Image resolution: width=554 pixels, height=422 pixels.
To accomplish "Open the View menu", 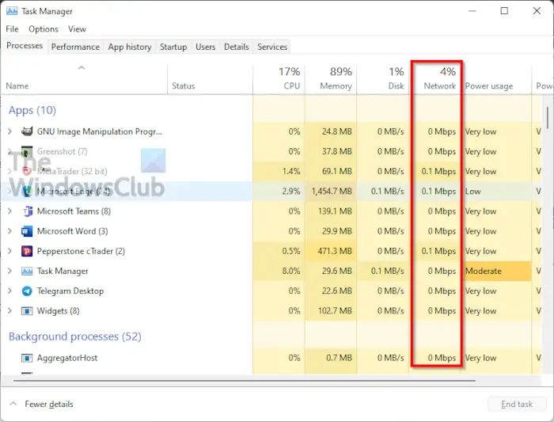I will coord(77,29).
